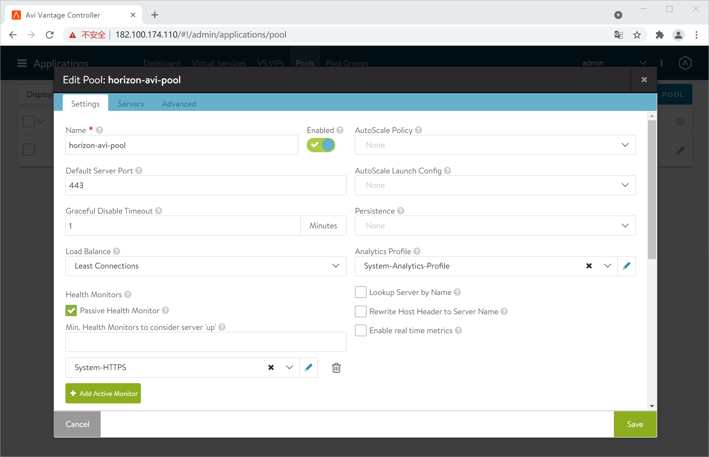Clear the System-HTTPS monitor selection
Viewport: 709px width, 457px height.
(x=271, y=367)
